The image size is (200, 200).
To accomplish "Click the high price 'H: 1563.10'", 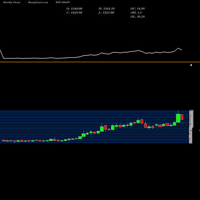I will tap(106, 9).
